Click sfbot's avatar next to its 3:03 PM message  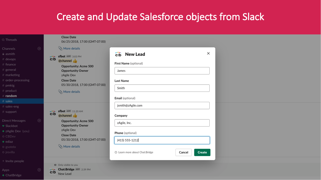52,58
